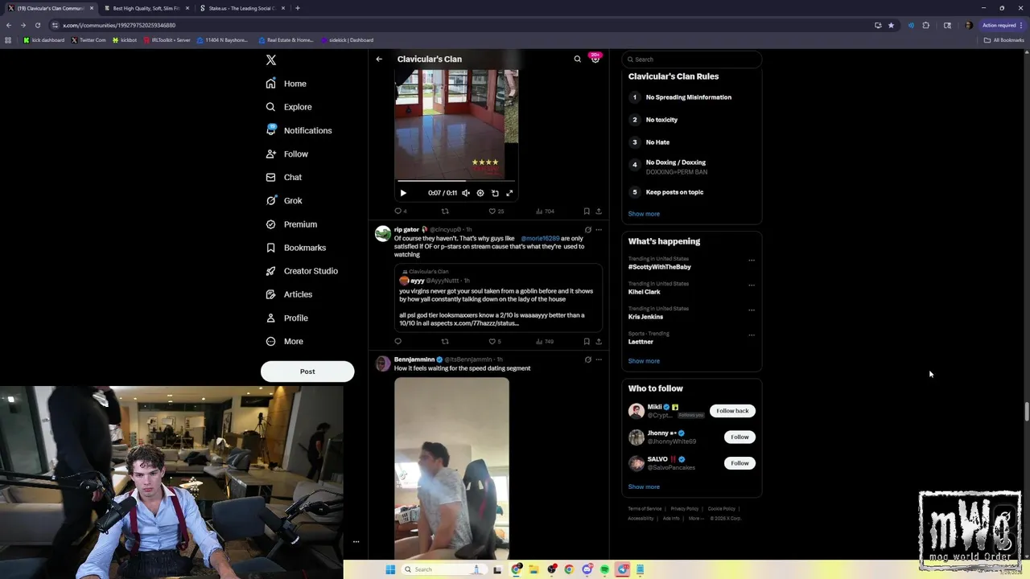Viewport: 1030px width, 579px height.
Task: Open Chat in sidebar
Action: pos(283,177)
